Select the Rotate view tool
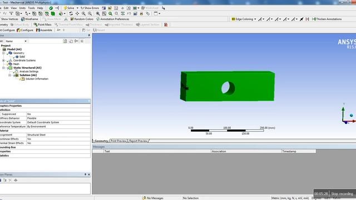This screenshot has height=200, width=356. point(71,13)
